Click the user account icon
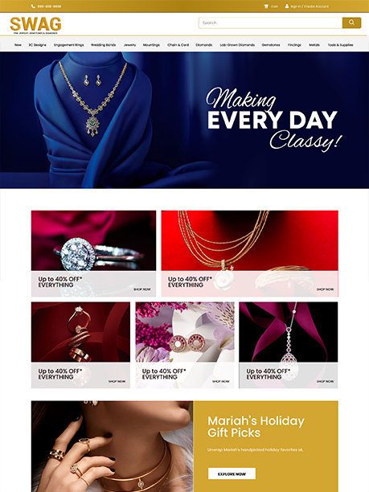This screenshot has height=492, width=369. point(287,6)
